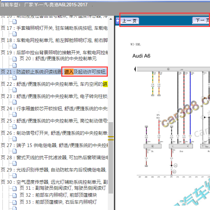Image resolution: width=210 pixels, height=210 pixels.
Task: Click the yellow highlighted 进 in 页 22
Action: point(105,84)
